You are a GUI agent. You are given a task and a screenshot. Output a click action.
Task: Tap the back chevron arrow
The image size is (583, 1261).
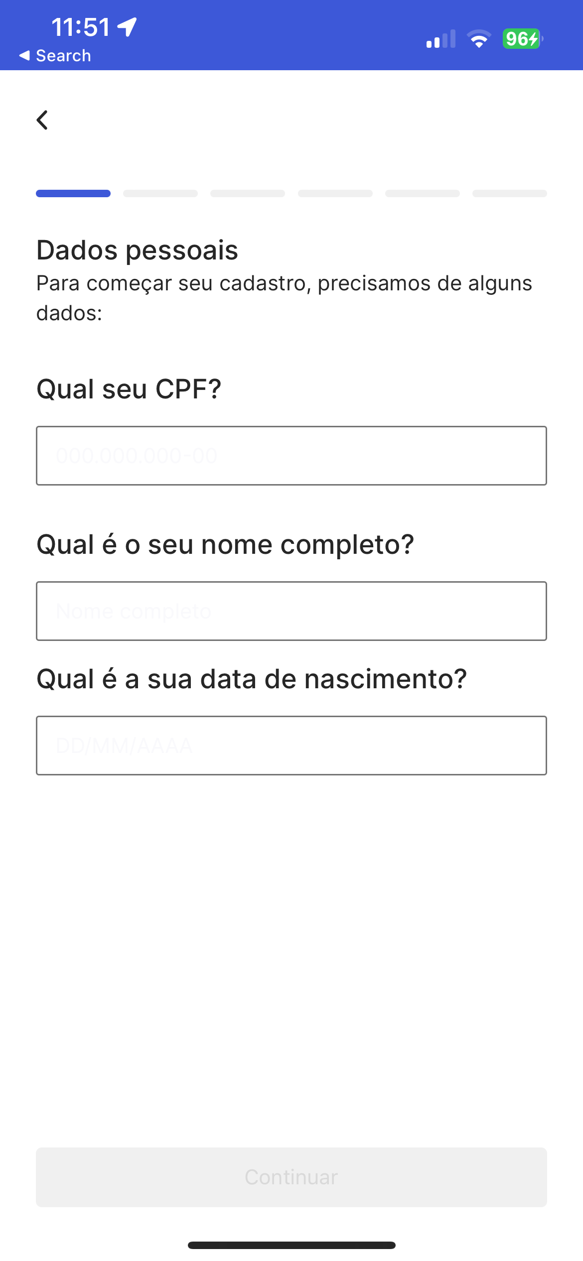pos(42,120)
